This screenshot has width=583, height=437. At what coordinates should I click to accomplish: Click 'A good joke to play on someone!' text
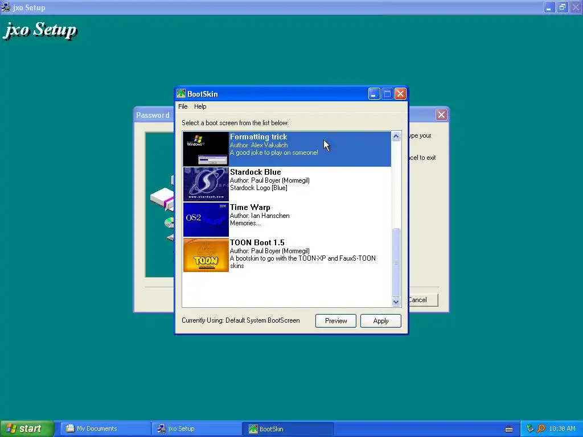tap(274, 152)
